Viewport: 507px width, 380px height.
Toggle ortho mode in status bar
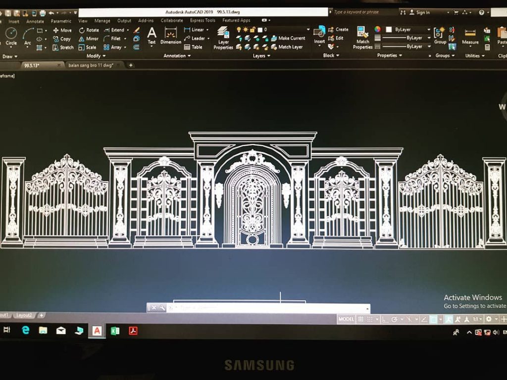pos(385,320)
